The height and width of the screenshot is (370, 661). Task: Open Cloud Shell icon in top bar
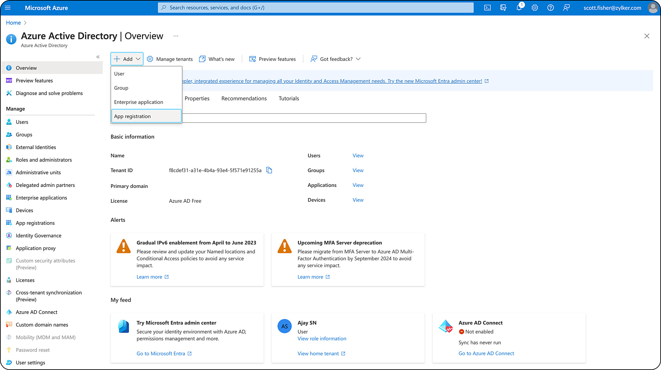(x=487, y=8)
